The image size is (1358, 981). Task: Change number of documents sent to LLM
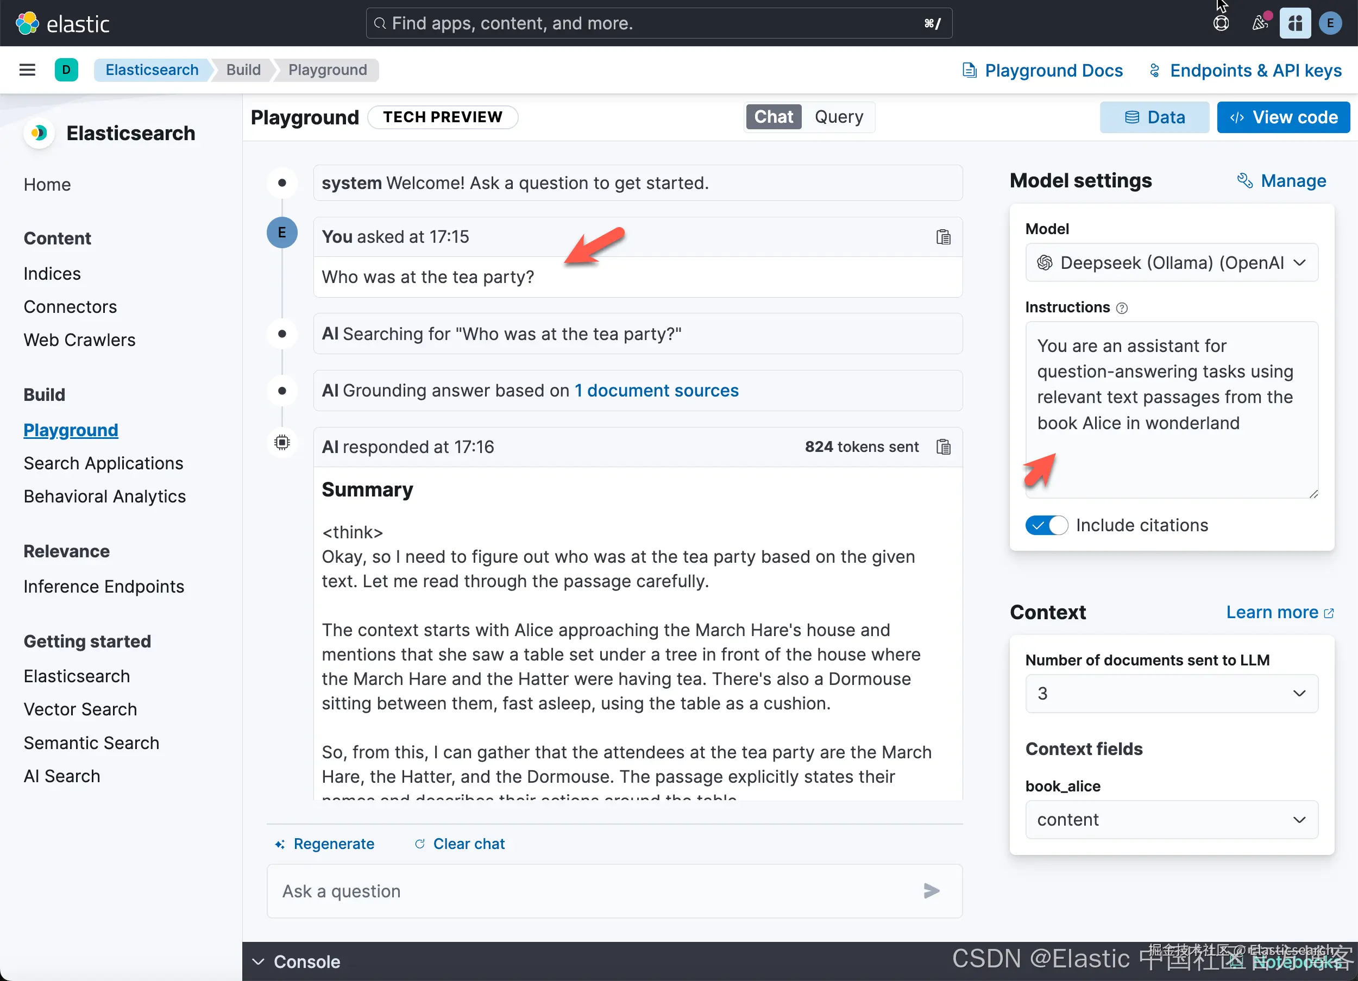coord(1171,693)
